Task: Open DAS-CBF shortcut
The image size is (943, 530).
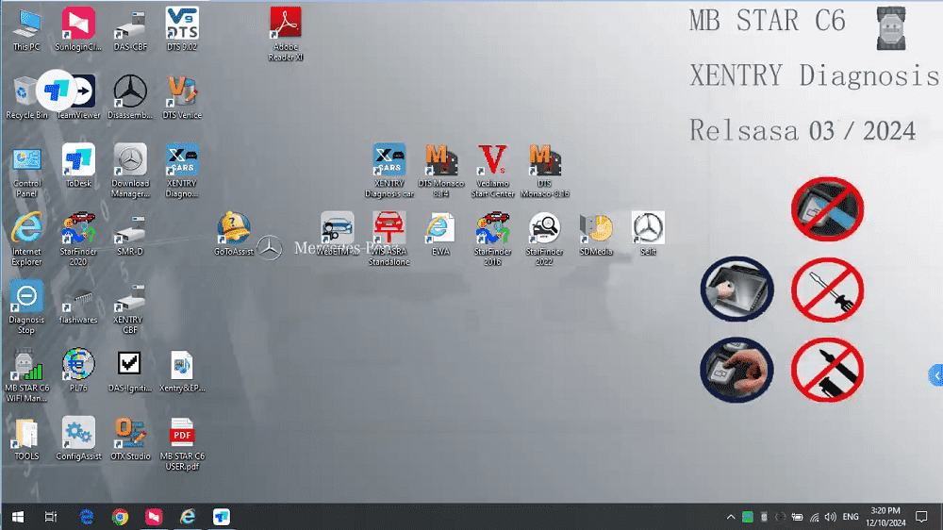Action: click(130, 30)
